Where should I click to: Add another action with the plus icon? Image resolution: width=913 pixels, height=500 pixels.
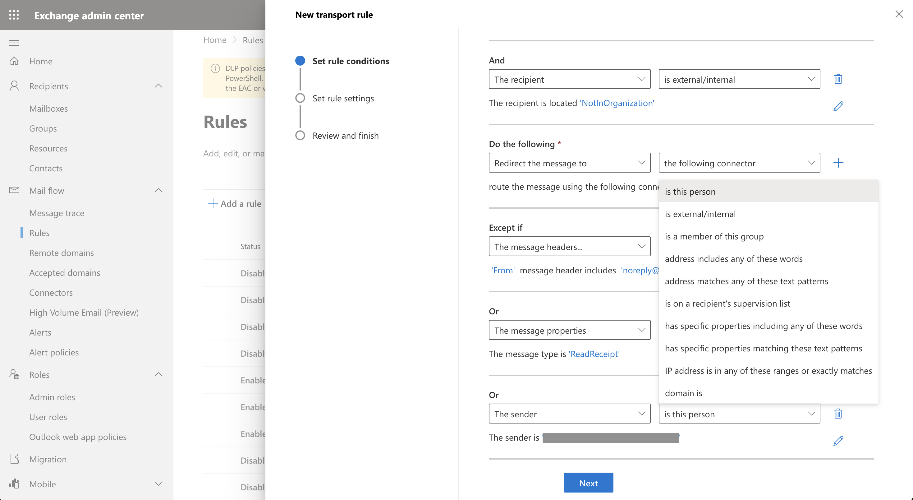point(838,163)
